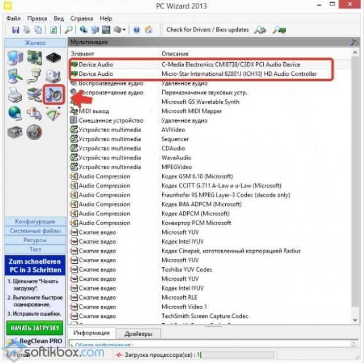Click the Print icon in the toolbar

coord(27,30)
